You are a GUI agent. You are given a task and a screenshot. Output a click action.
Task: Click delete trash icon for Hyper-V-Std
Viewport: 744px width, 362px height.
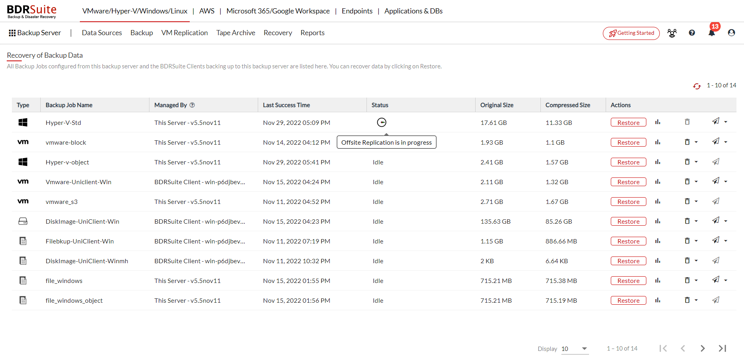click(x=687, y=122)
